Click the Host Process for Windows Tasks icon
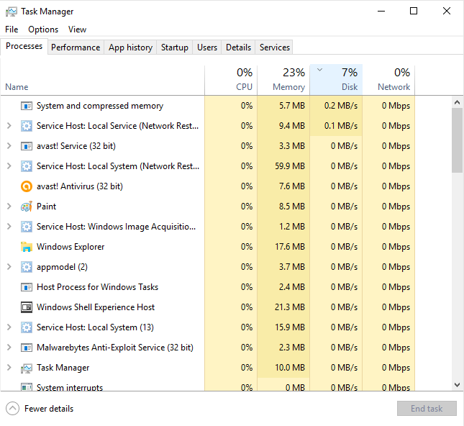Screen dimensions: 464x426 27,287
